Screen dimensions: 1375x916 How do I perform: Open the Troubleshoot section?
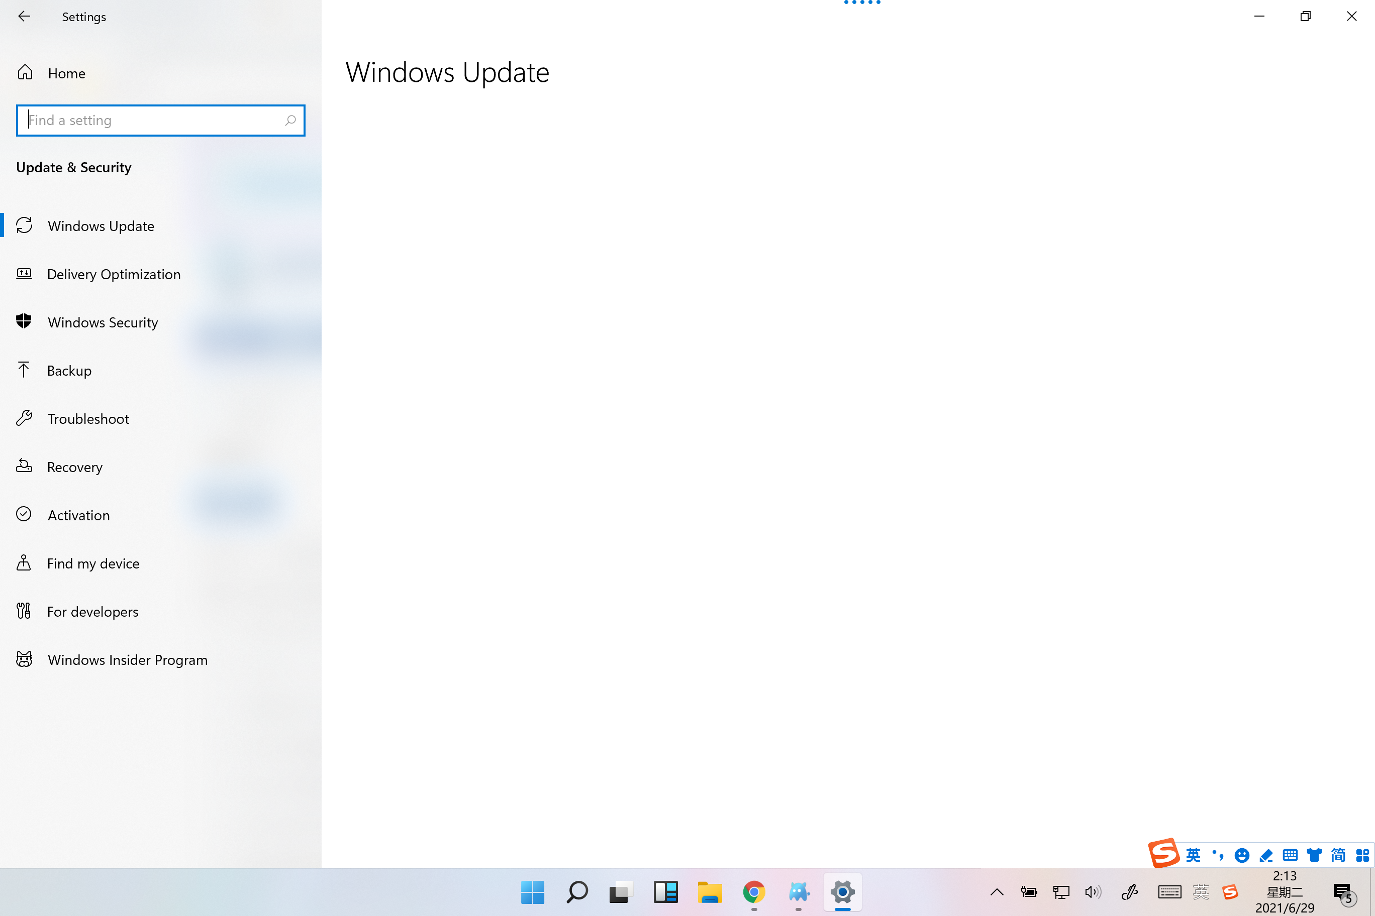pyautogui.click(x=88, y=419)
